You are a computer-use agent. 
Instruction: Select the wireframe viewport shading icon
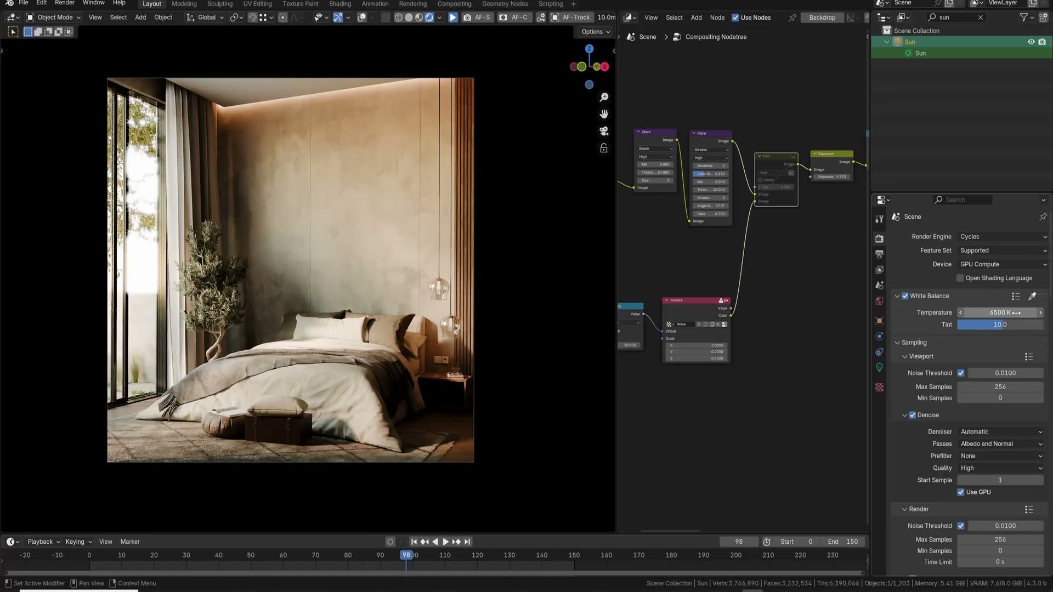pyautogui.click(x=399, y=18)
